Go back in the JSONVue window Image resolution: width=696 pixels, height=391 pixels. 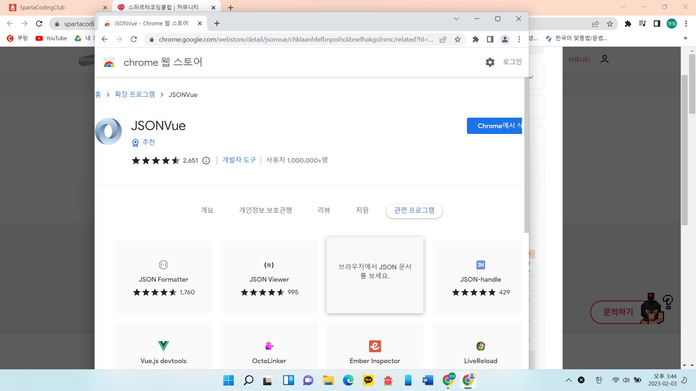[x=104, y=39]
